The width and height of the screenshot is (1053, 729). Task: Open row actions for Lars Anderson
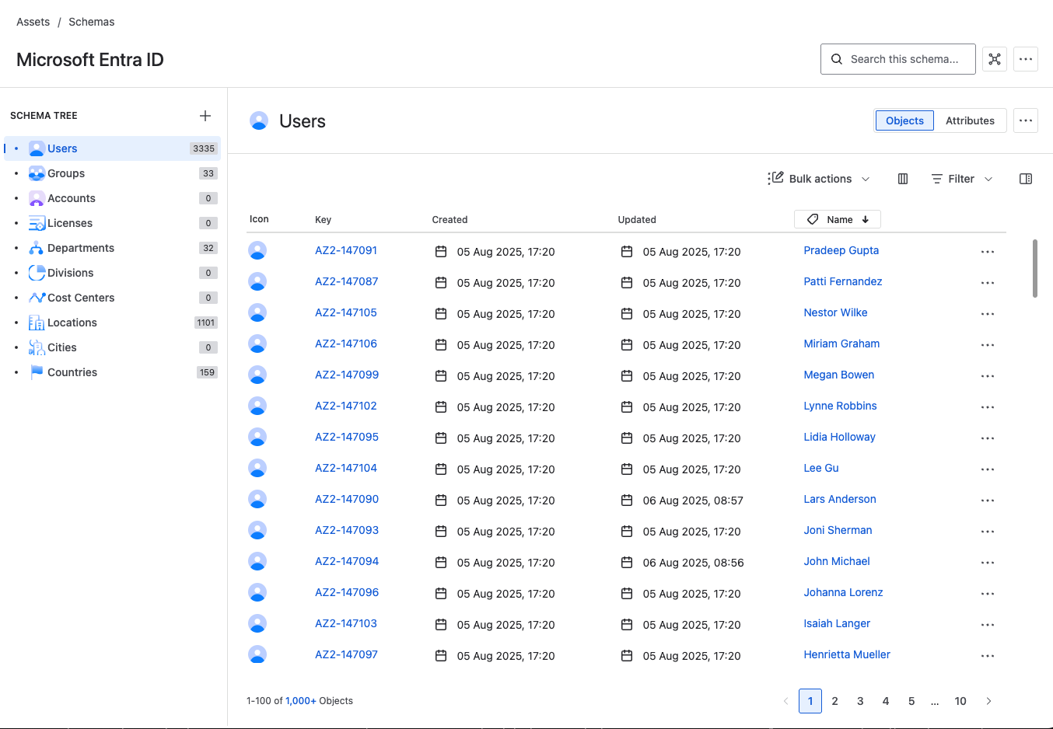click(988, 501)
